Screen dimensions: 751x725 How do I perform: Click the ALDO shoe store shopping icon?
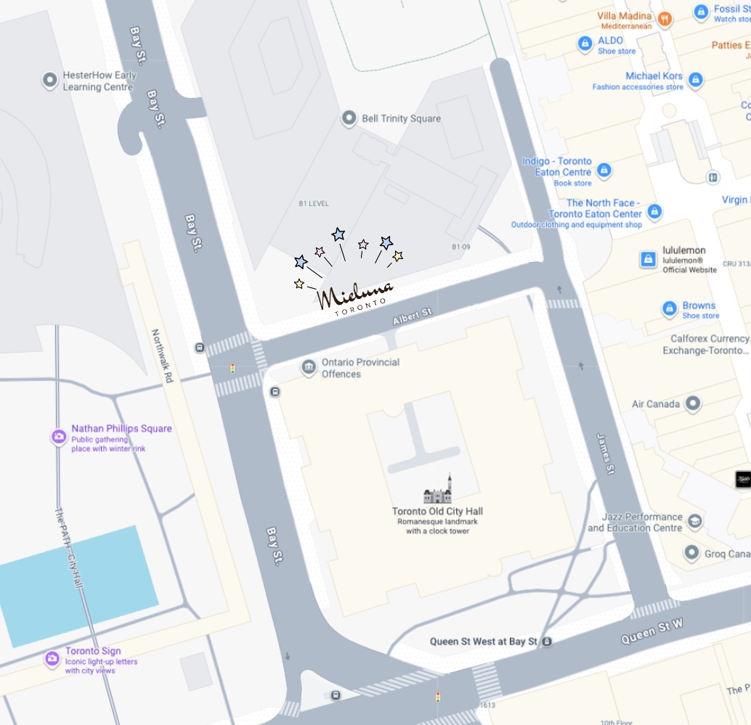coord(585,44)
